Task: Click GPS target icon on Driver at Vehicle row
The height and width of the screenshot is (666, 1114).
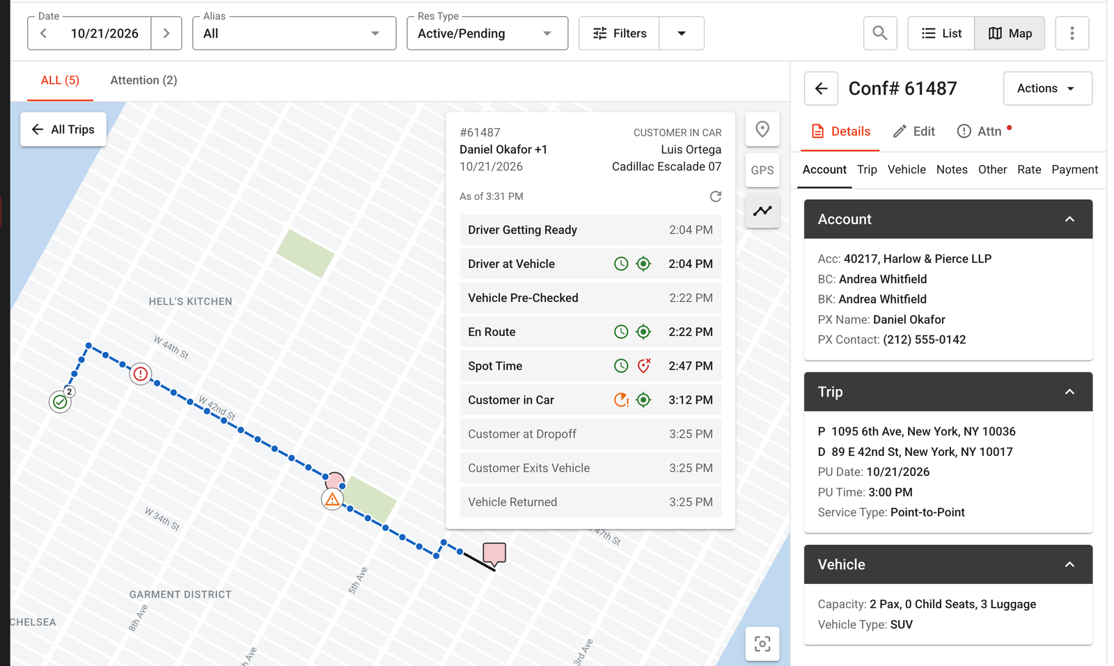Action: pos(644,264)
